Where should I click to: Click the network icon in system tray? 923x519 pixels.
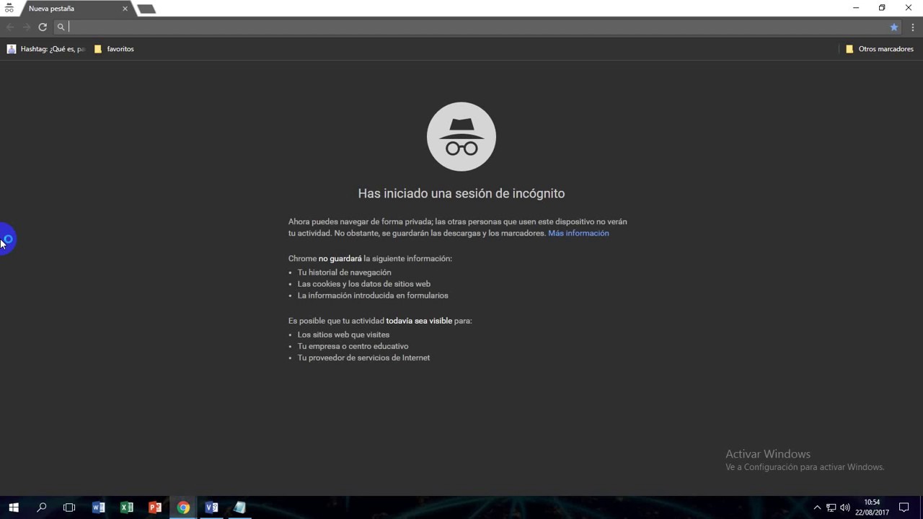[831, 507]
